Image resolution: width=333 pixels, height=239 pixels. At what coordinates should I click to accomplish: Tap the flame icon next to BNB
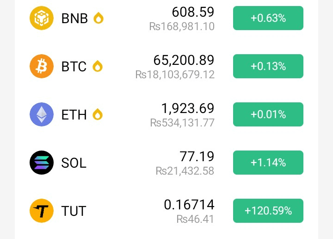(x=99, y=18)
